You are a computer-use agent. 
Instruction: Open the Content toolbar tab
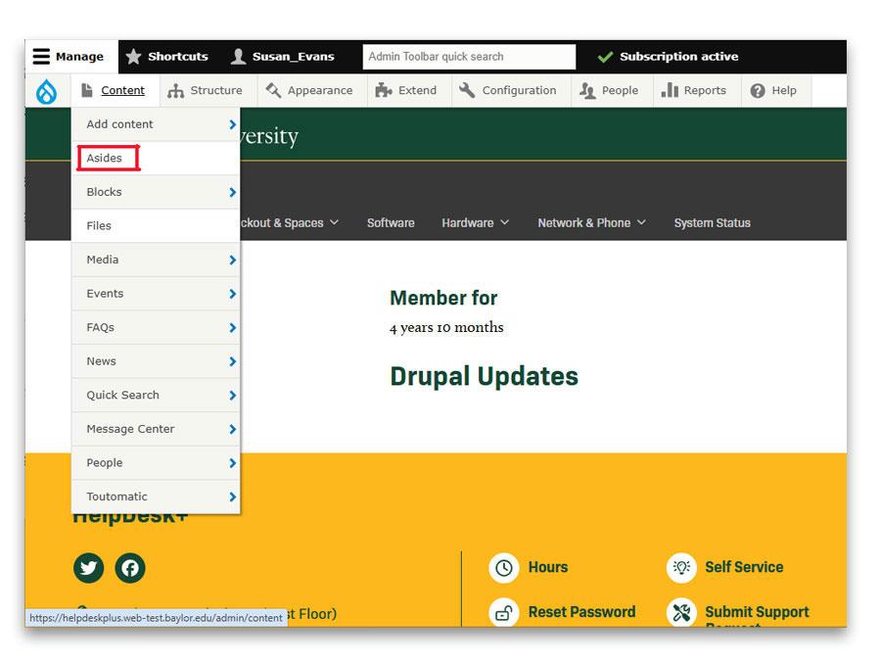(115, 90)
